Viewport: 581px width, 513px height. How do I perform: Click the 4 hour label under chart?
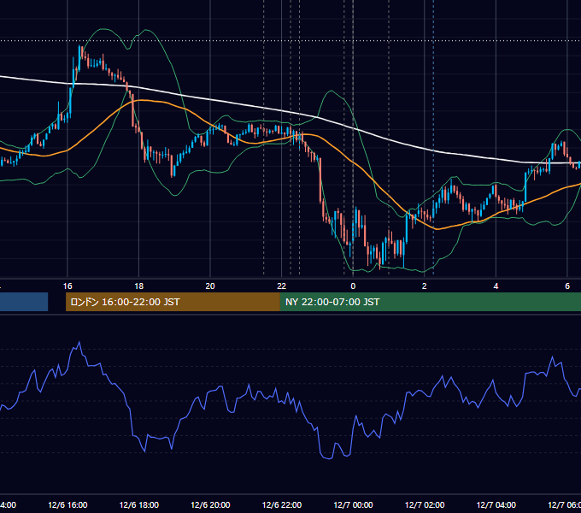pyautogui.click(x=496, y=286)
